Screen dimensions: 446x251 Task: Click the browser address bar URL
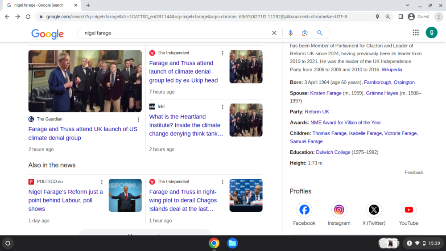click(x=196, y=17)
